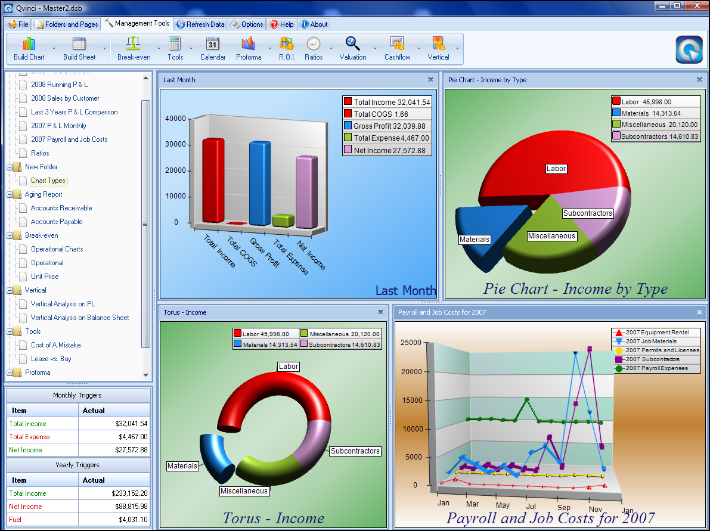
Task: Open the R.O.I. tool
Action: click(287, 49)
